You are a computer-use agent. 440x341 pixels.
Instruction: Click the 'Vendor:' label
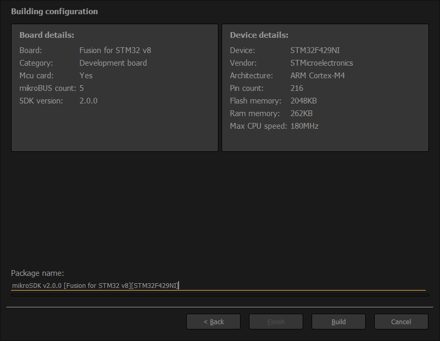tap(243, 63)
